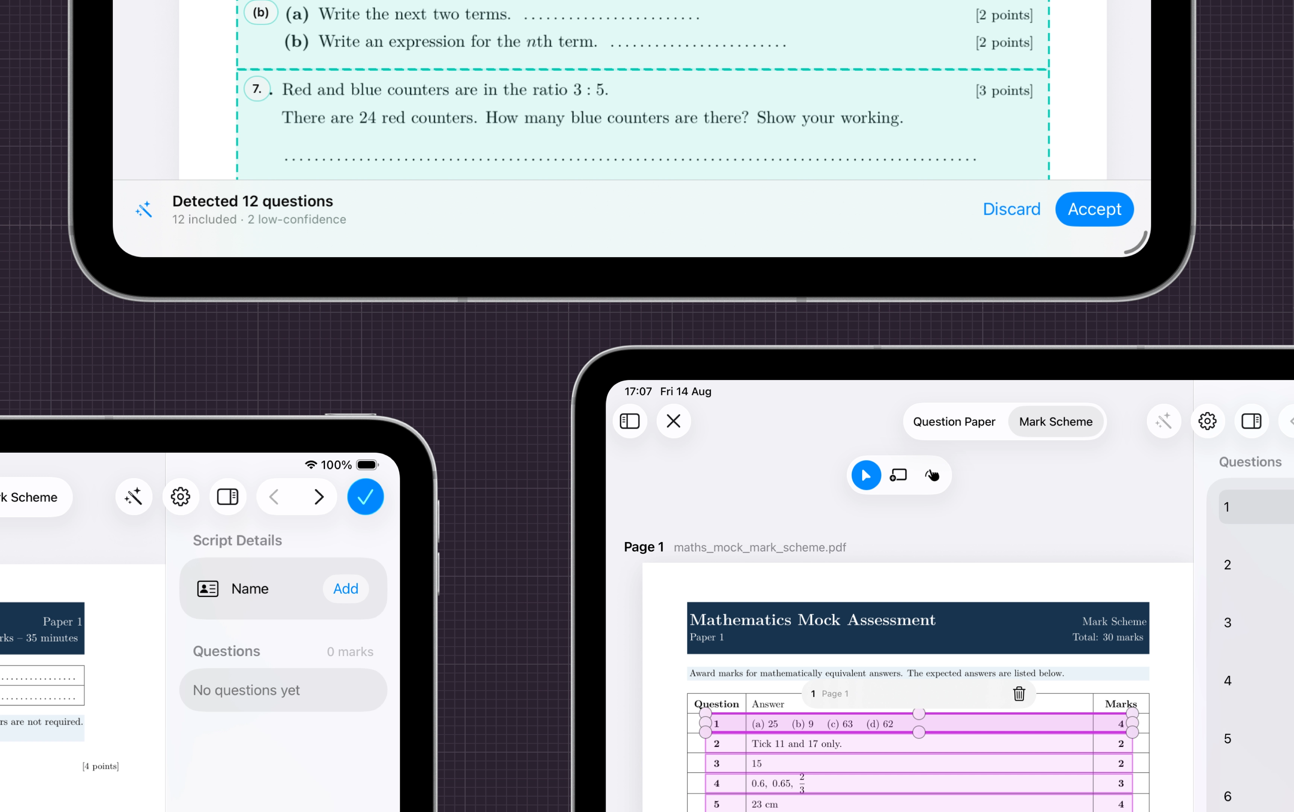
Task: Close the mark scheme editor with the X
Action: click(673, 421)
